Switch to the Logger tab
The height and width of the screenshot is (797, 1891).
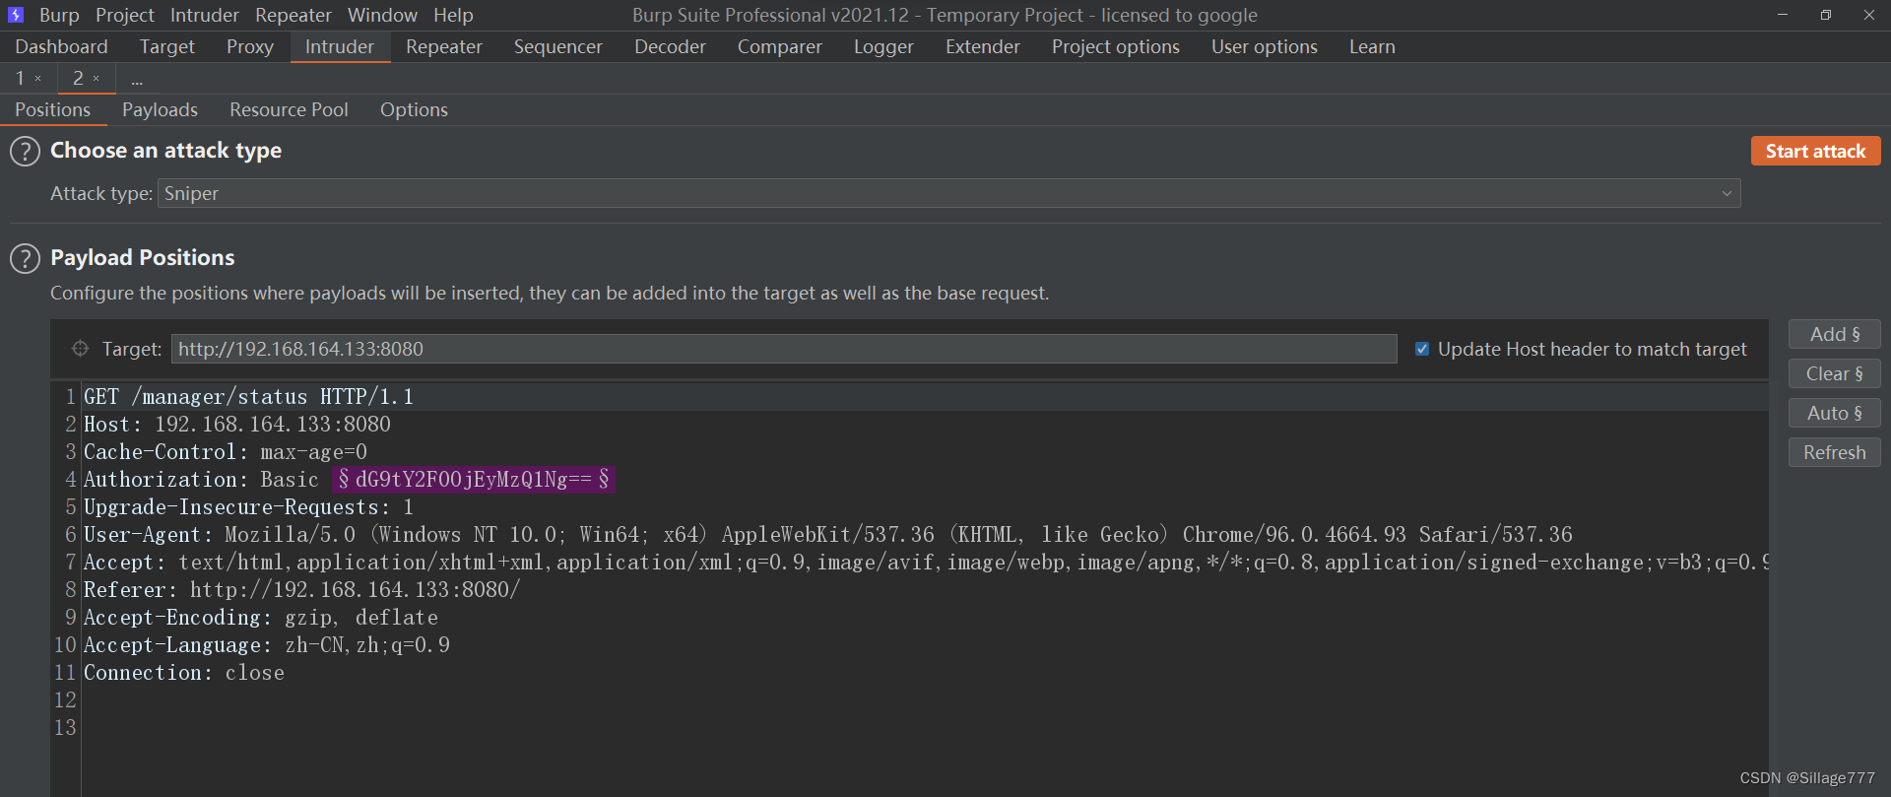(883, 46)
